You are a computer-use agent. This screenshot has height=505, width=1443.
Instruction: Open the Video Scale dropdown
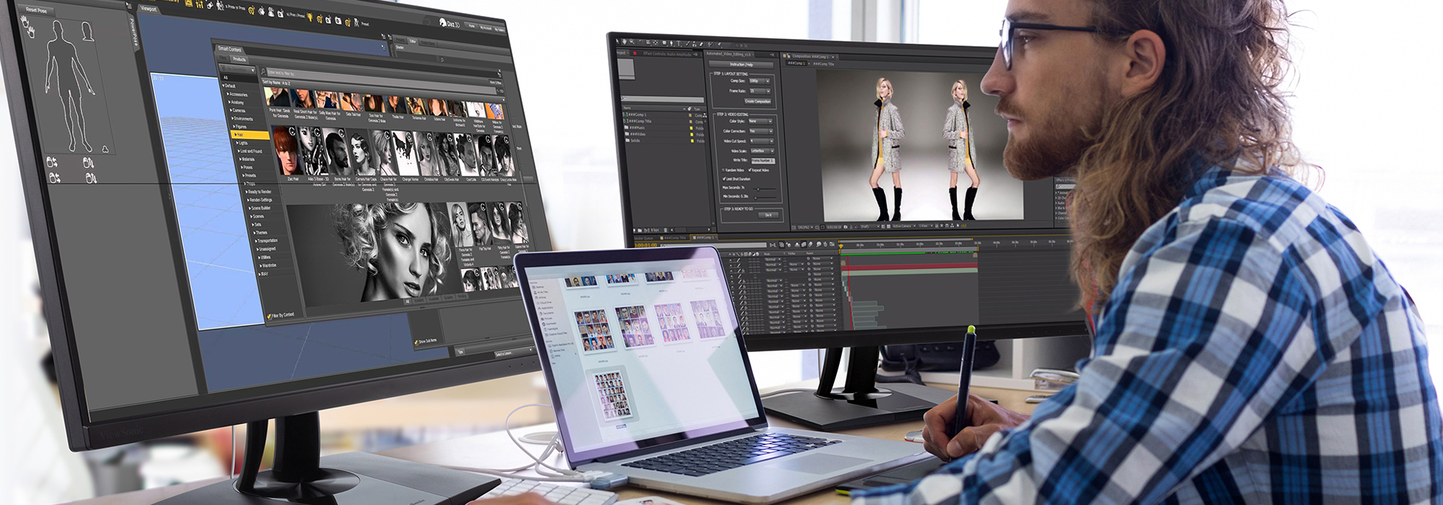pos(763,151)
